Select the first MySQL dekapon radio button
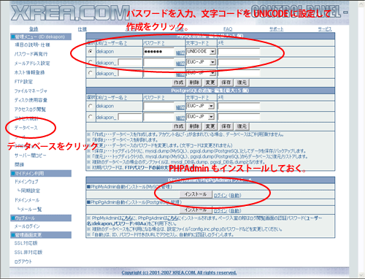This screenshot has height=279, width=365. click(91, 51)
